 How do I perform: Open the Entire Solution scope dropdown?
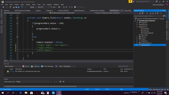click(12, 66)
